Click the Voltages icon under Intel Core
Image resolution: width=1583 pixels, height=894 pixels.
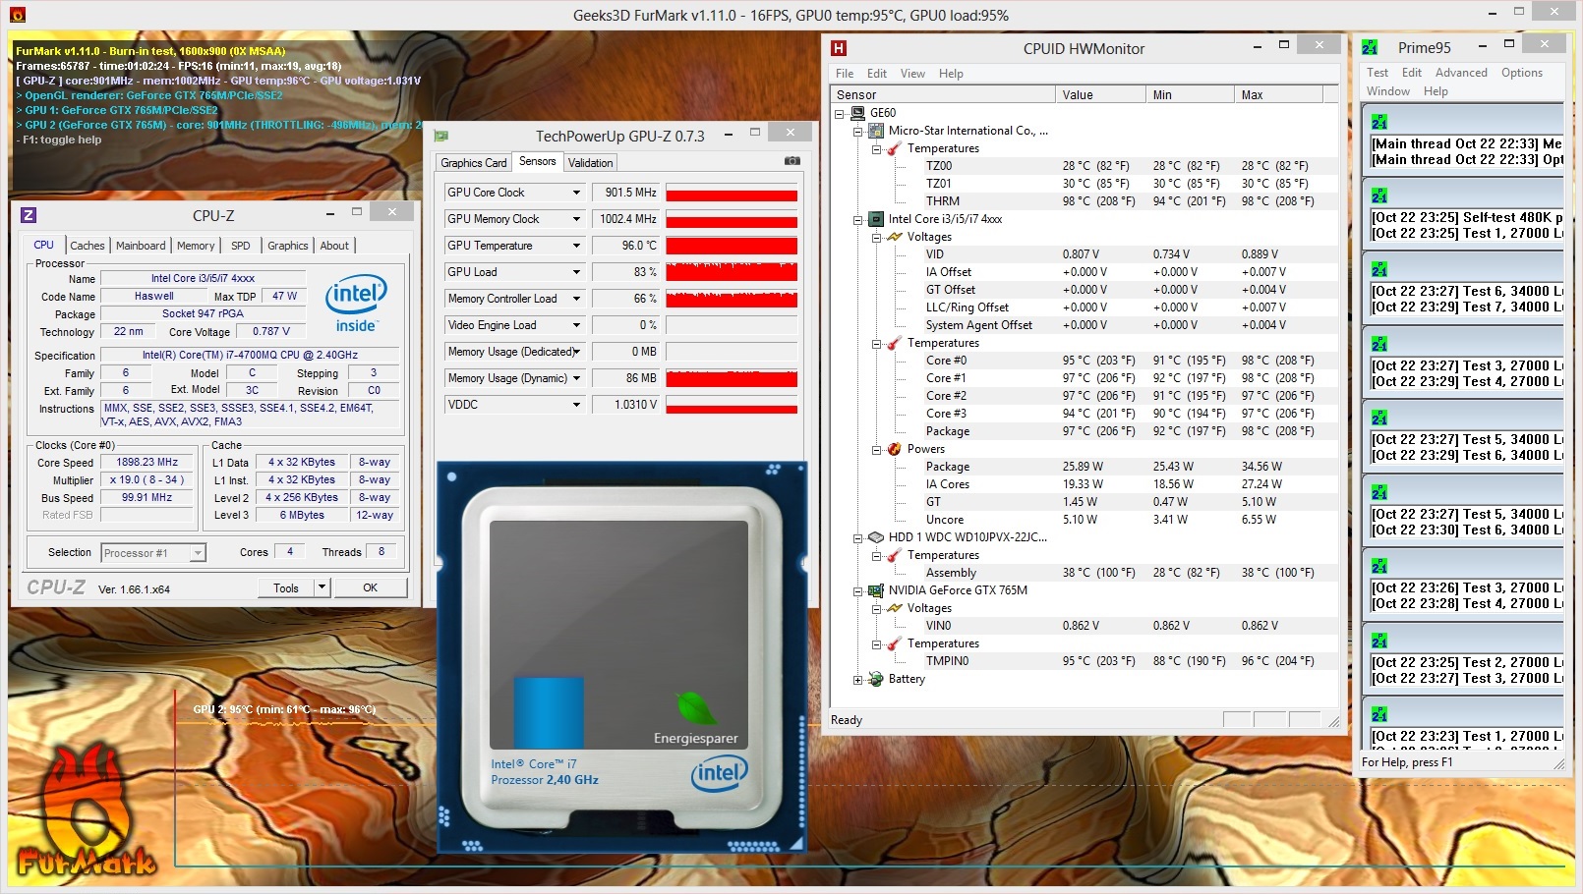(895, 237)
